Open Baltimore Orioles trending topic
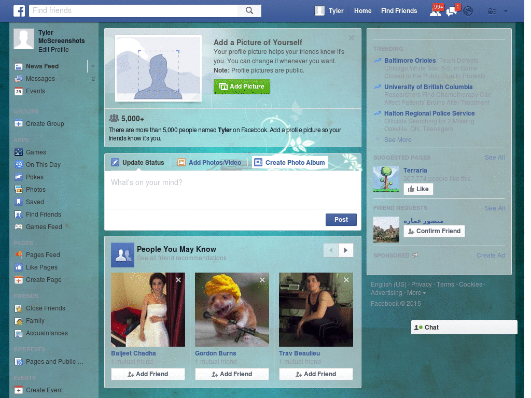 pos(410,61)
